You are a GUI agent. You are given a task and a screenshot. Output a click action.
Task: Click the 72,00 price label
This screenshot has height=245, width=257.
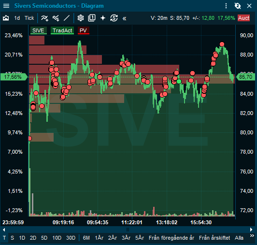click(x=246, y=210)
